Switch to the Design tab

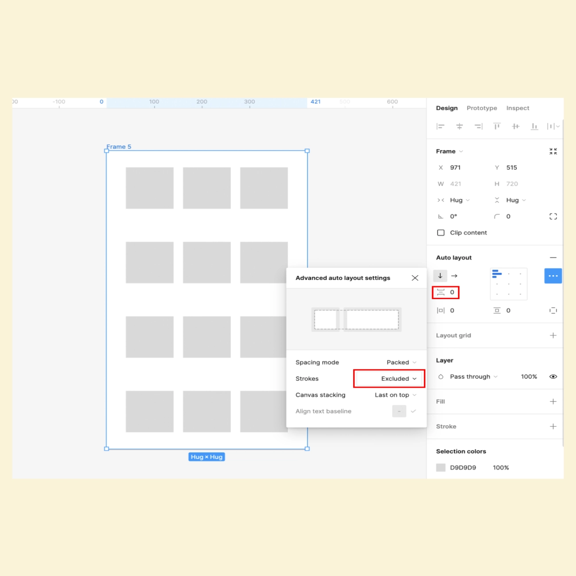[x=447, y=108]
